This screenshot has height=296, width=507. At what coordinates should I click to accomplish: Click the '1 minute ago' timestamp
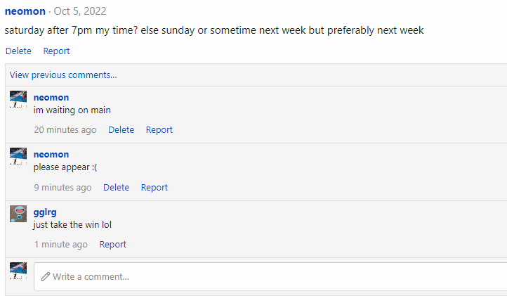click(x=61, y=245)
